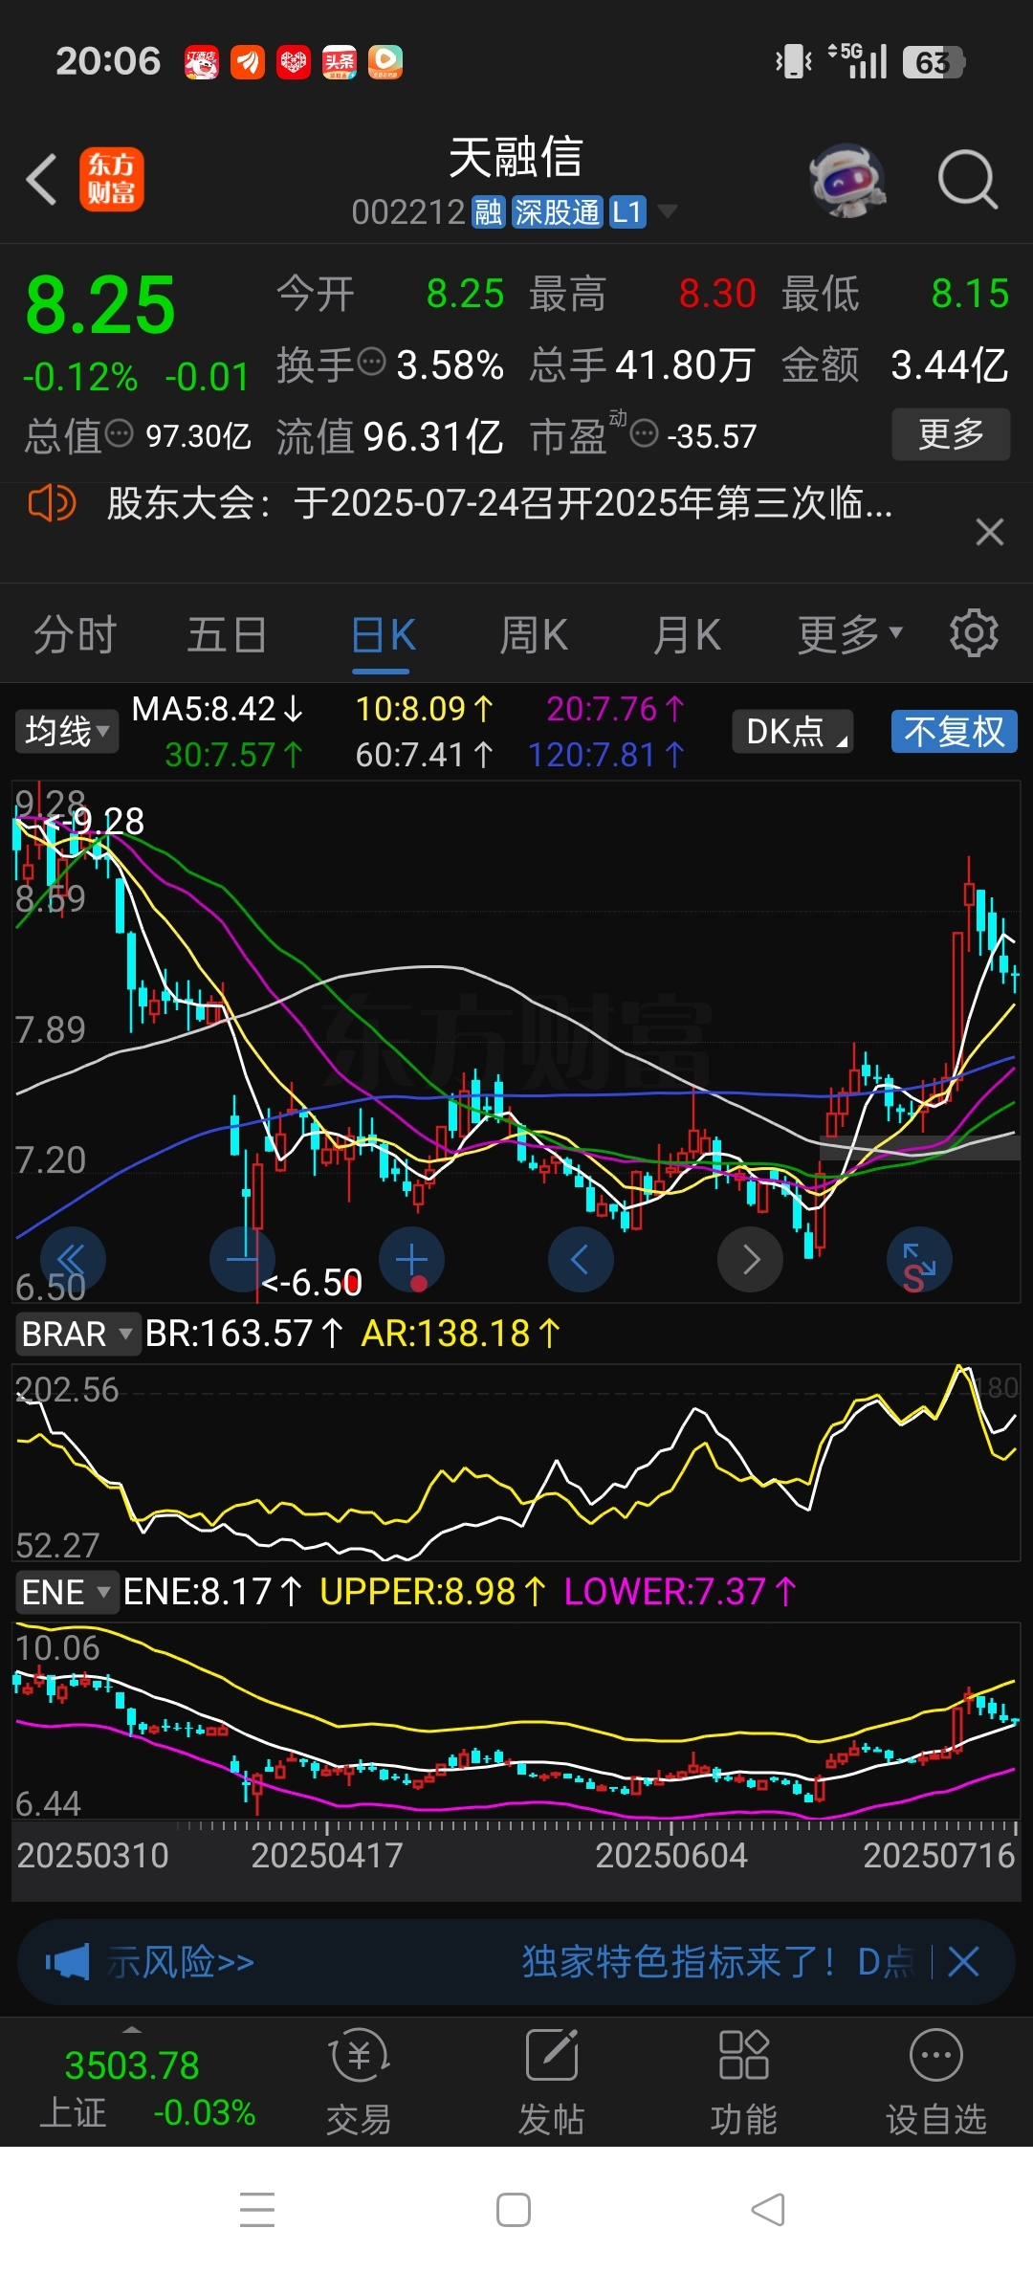This screenshot has width=1033, height=2273.
Task: Tap the 9.28 high price marker
Action: click(x=94, y=821)
